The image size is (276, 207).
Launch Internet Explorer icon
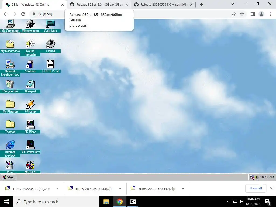[10, 149]
